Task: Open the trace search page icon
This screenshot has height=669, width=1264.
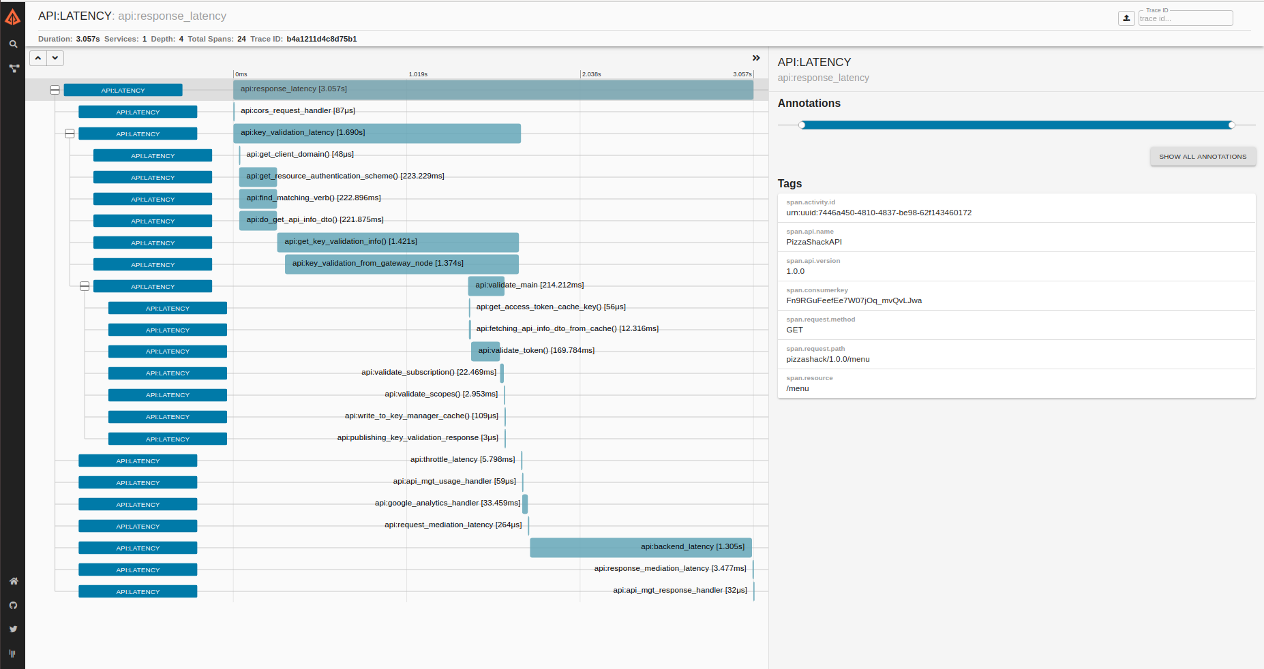Action: (x=13, y=44)
